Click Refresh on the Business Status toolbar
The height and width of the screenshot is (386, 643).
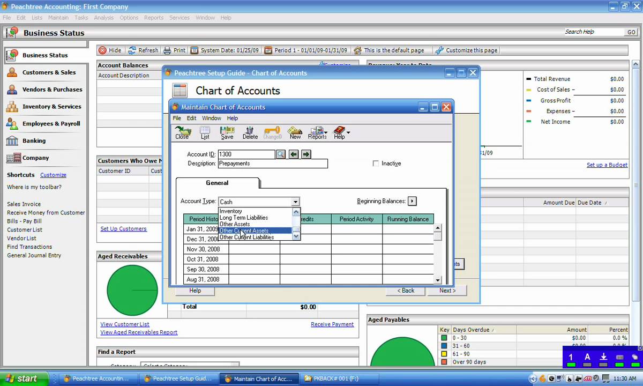tap(143, 50)
